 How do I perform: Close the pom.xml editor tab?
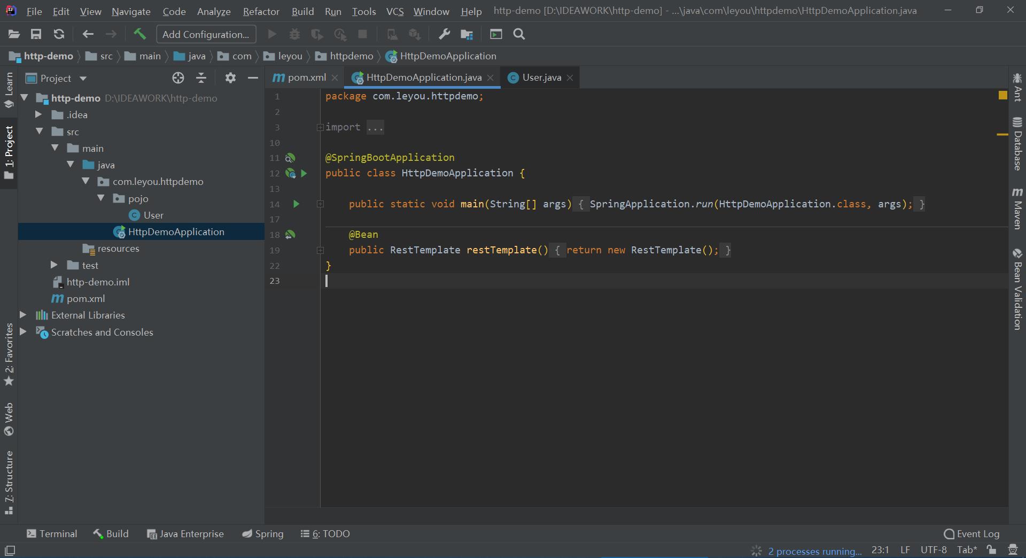pyautogui.click(x=335, y=78)
